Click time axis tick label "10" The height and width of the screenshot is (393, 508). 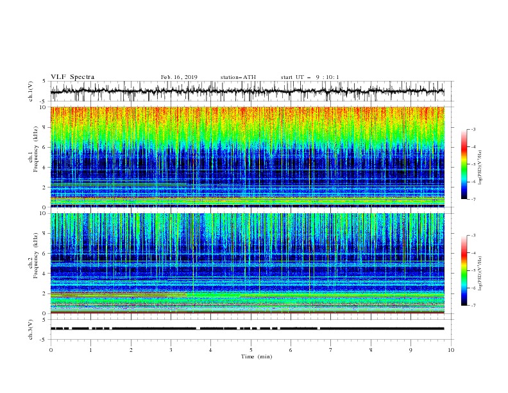pyautogui.click(x=451, y=350)
